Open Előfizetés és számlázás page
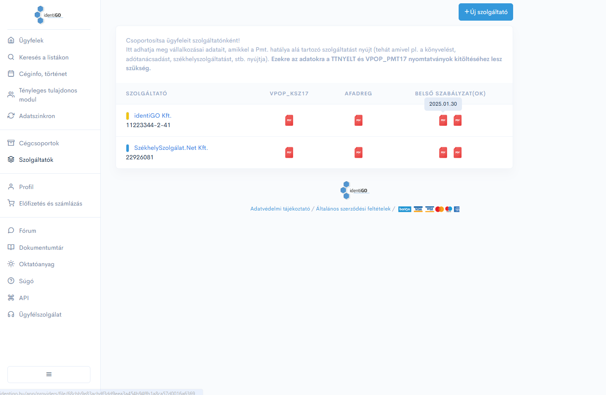 point(50,203)
